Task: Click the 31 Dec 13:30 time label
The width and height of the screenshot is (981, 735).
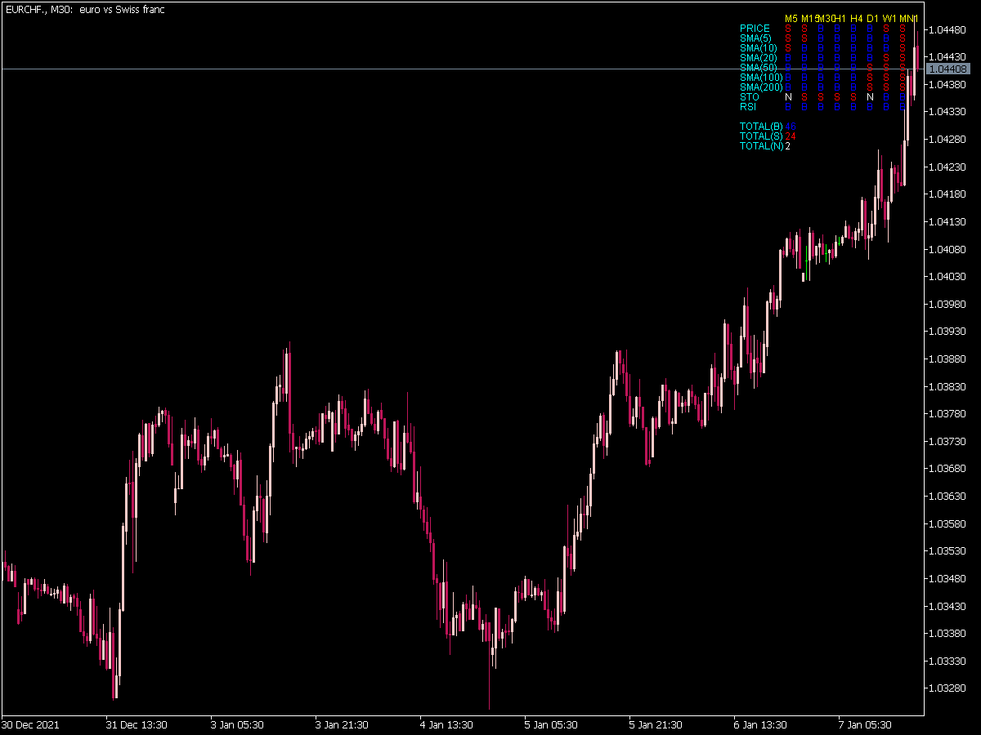Action: point(137,724)
